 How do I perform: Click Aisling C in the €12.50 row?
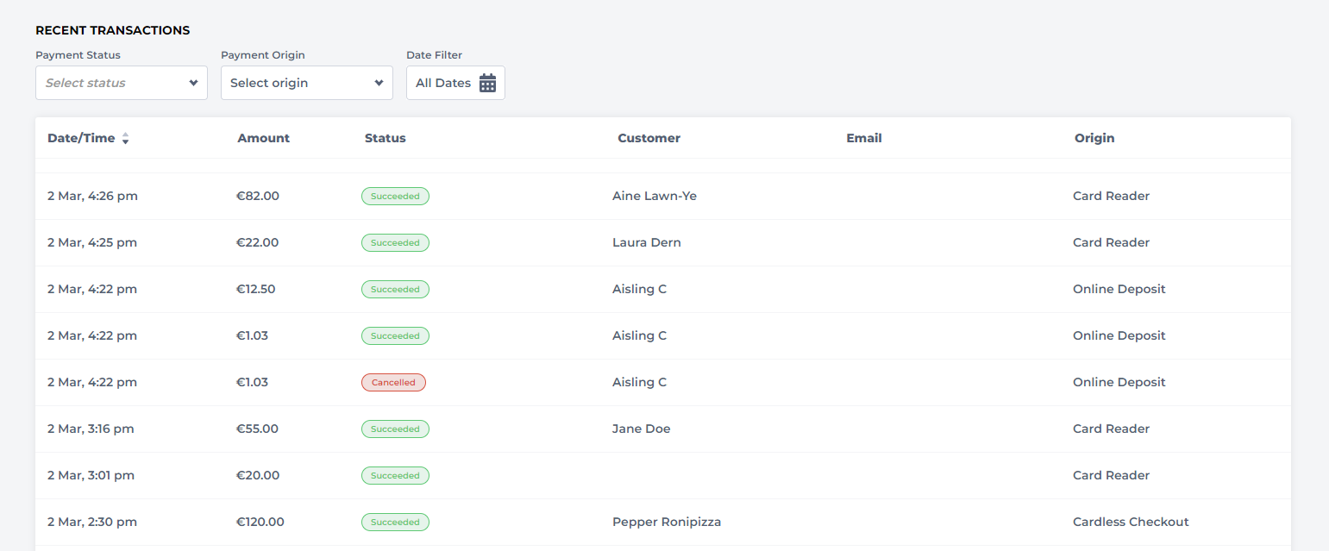click(640, 289)
